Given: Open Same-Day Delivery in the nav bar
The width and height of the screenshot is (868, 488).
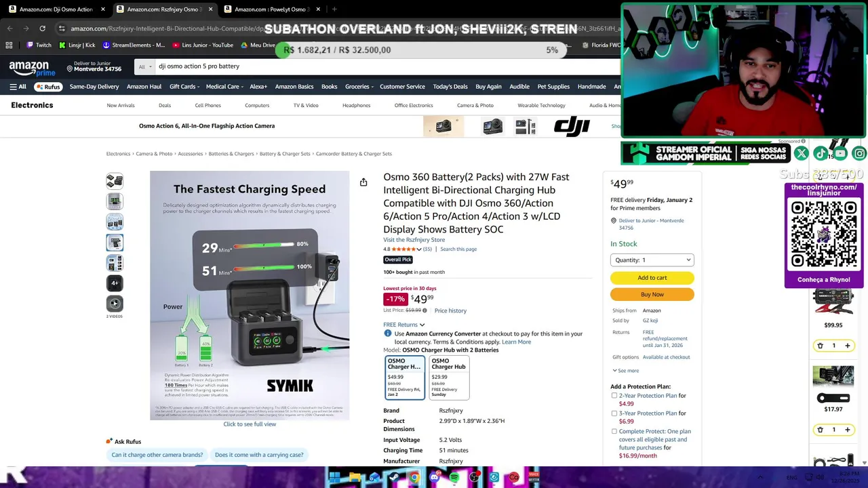Looking at the screenshot, I should [94, 87].
